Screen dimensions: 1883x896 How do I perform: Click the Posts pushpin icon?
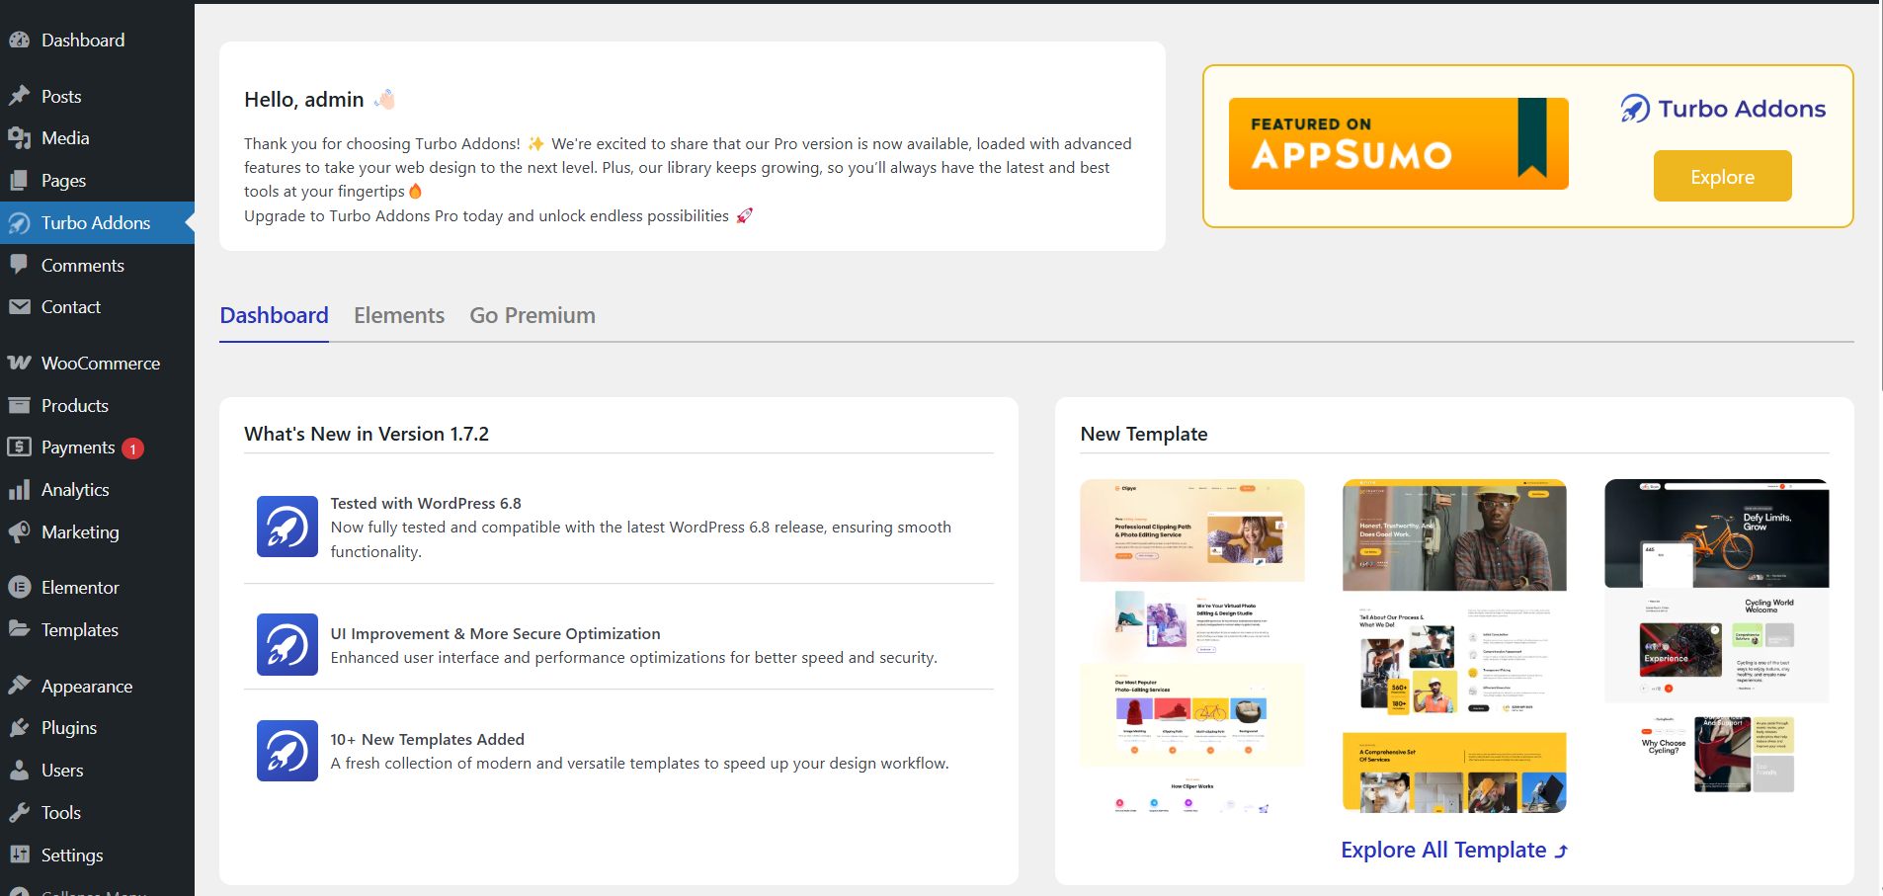click(19, 97)
